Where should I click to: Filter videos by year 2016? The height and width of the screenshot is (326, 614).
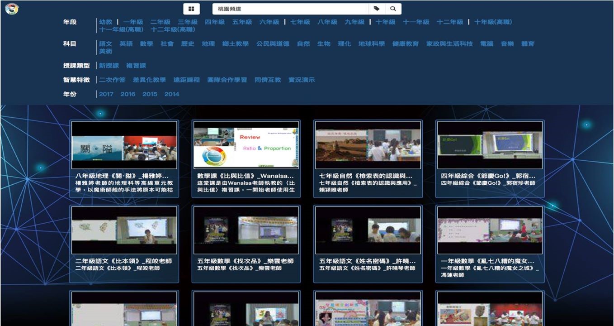click(128, 94)
